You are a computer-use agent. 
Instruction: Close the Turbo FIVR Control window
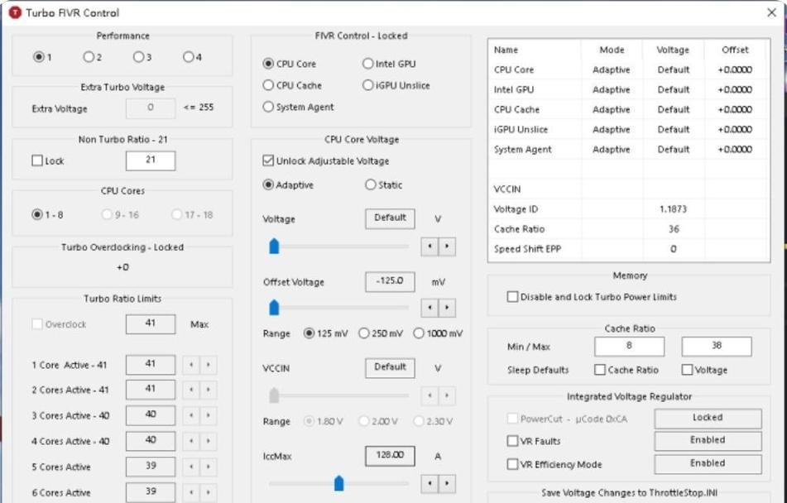pyautogui.click(x=772, y=12)
